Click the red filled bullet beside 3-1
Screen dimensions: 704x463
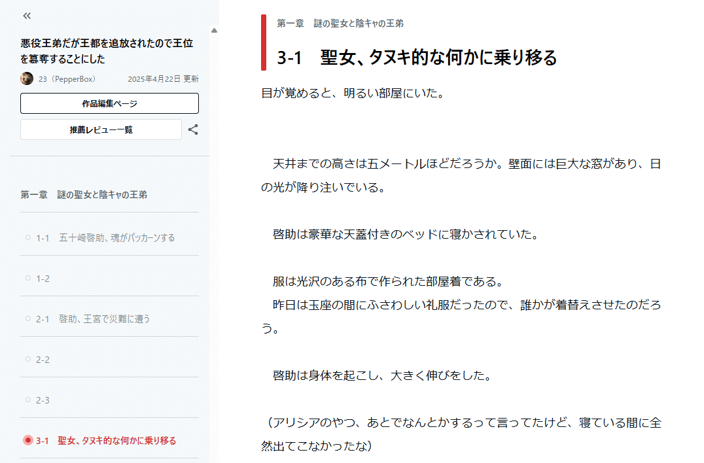(x=27, y=441)
